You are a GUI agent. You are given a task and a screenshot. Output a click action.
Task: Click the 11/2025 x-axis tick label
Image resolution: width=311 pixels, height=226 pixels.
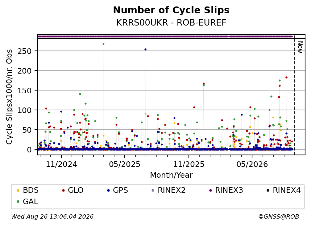[x=189, y=164]
